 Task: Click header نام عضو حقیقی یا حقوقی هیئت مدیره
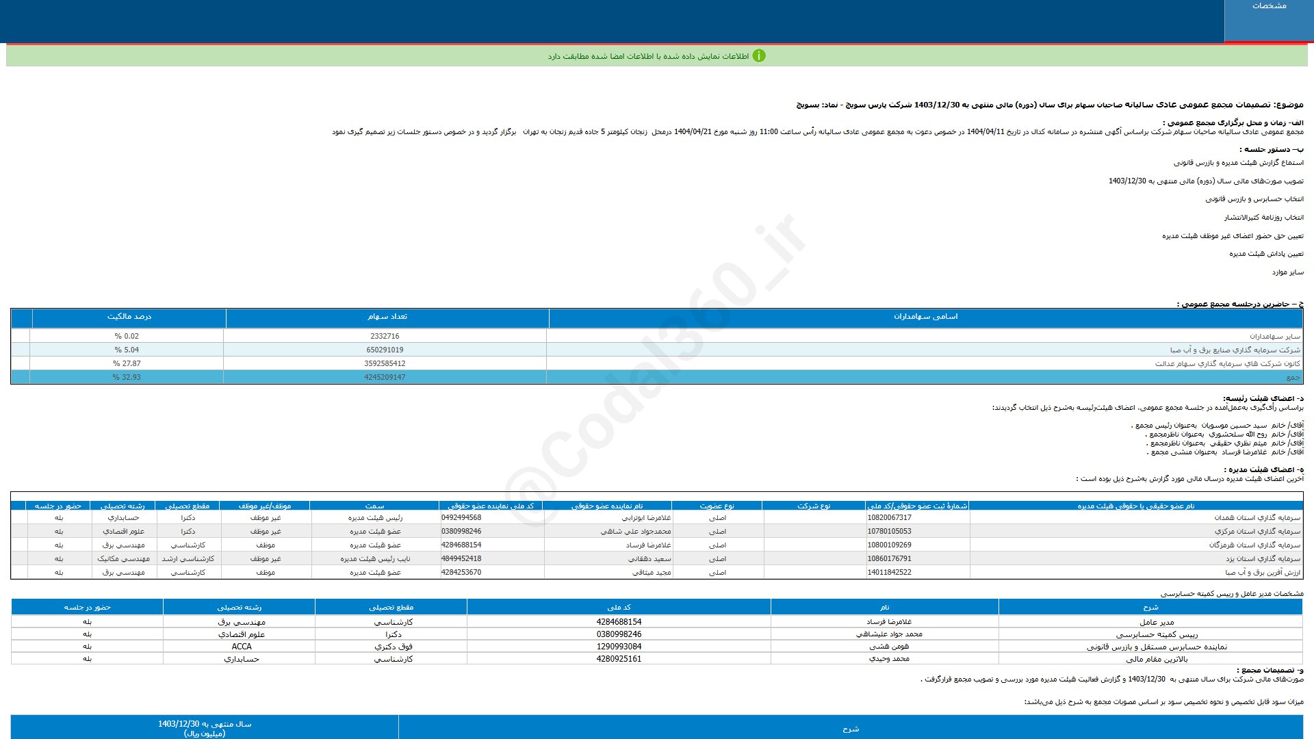(x=1136, y=506)
